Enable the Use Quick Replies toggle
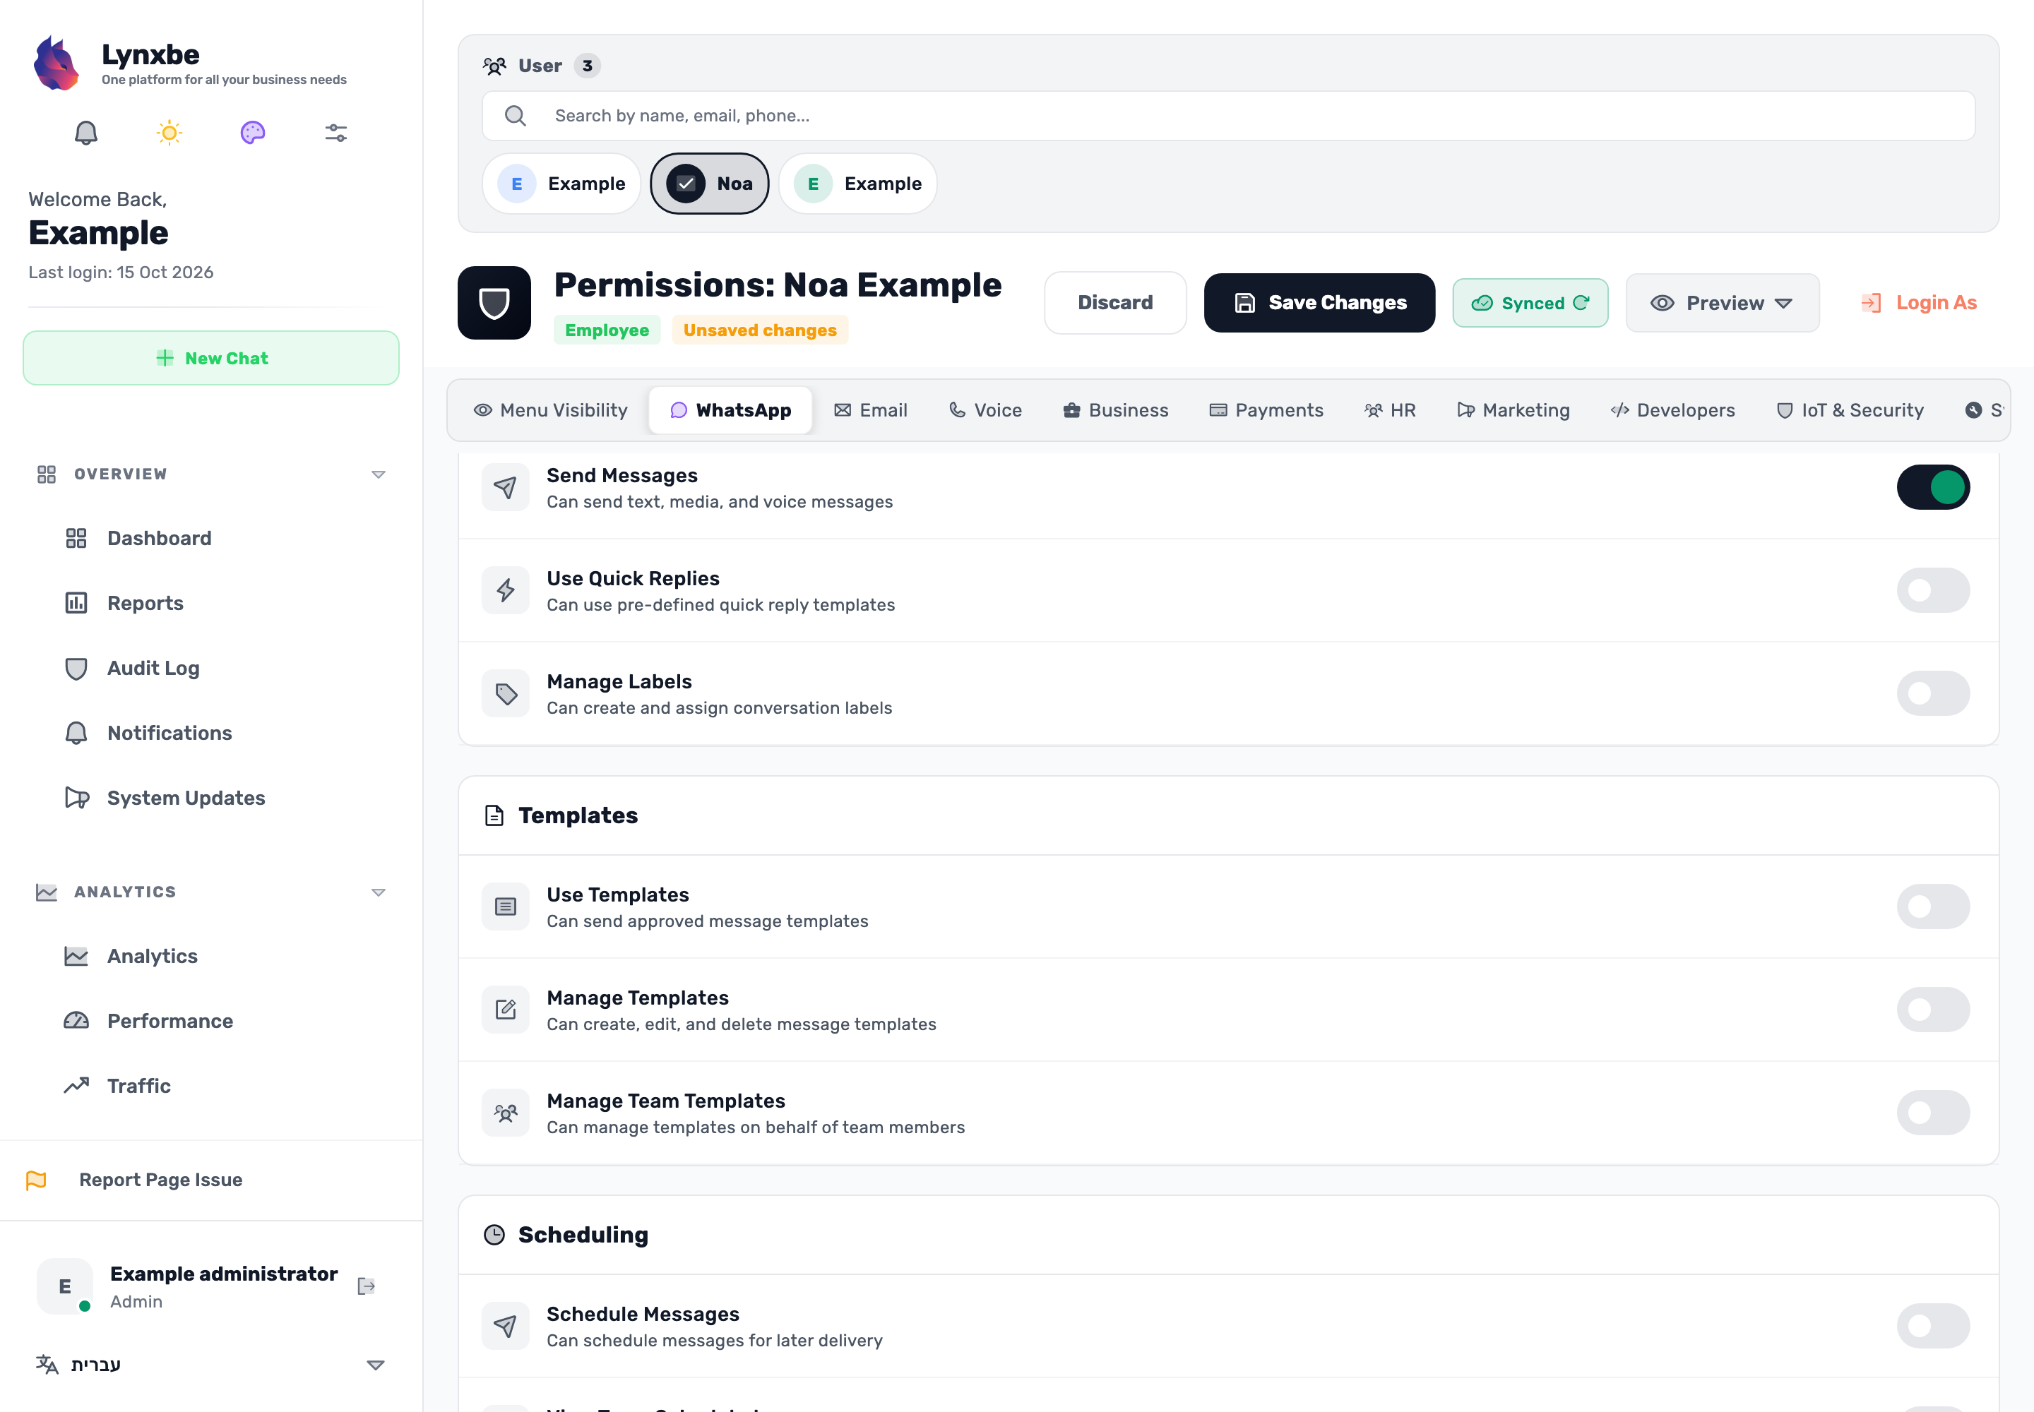2034x1412 pixels. coord(1933,590)
